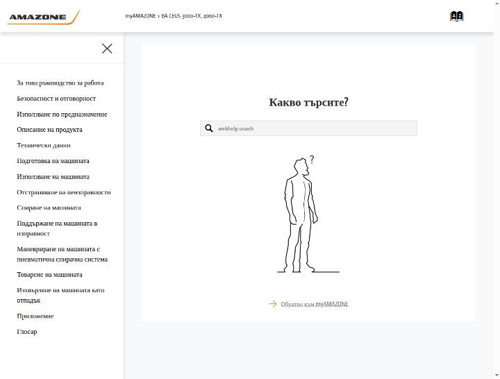Viewport: 500px width, 379px height.
Task: Open Поддържане на машината в изправност
Action: pos(57,228)
